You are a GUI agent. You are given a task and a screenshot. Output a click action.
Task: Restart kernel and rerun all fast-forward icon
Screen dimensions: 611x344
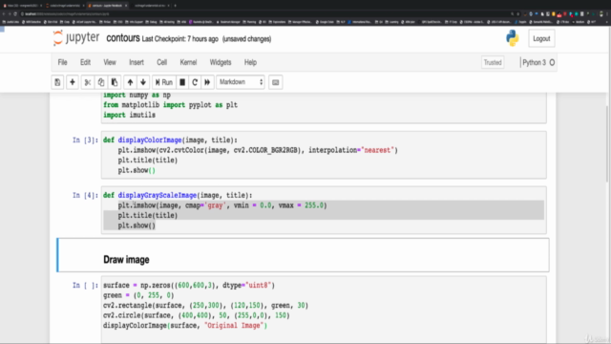click(x=207, y=82)
